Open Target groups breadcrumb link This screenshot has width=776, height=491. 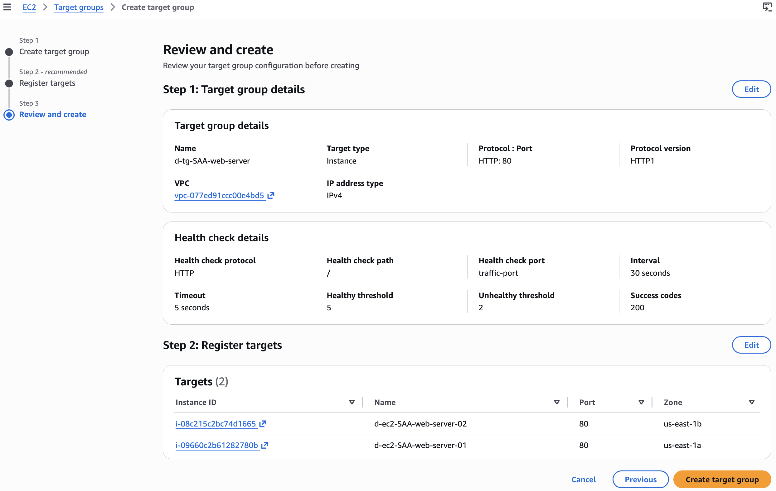(x=79, y=7)
